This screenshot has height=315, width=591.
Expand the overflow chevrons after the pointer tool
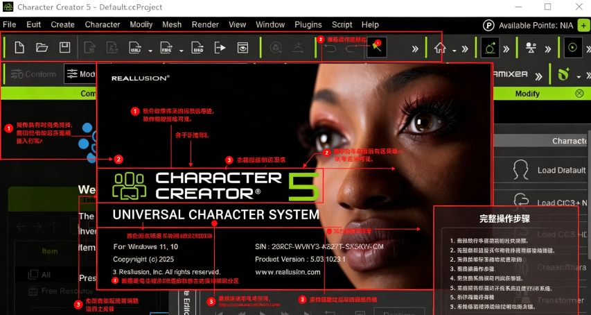point(415,49)
